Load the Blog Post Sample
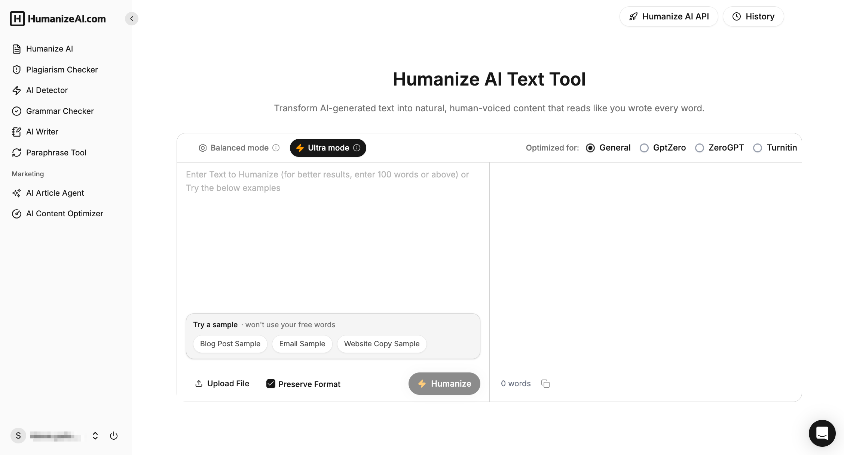 [x=230, y=344]
